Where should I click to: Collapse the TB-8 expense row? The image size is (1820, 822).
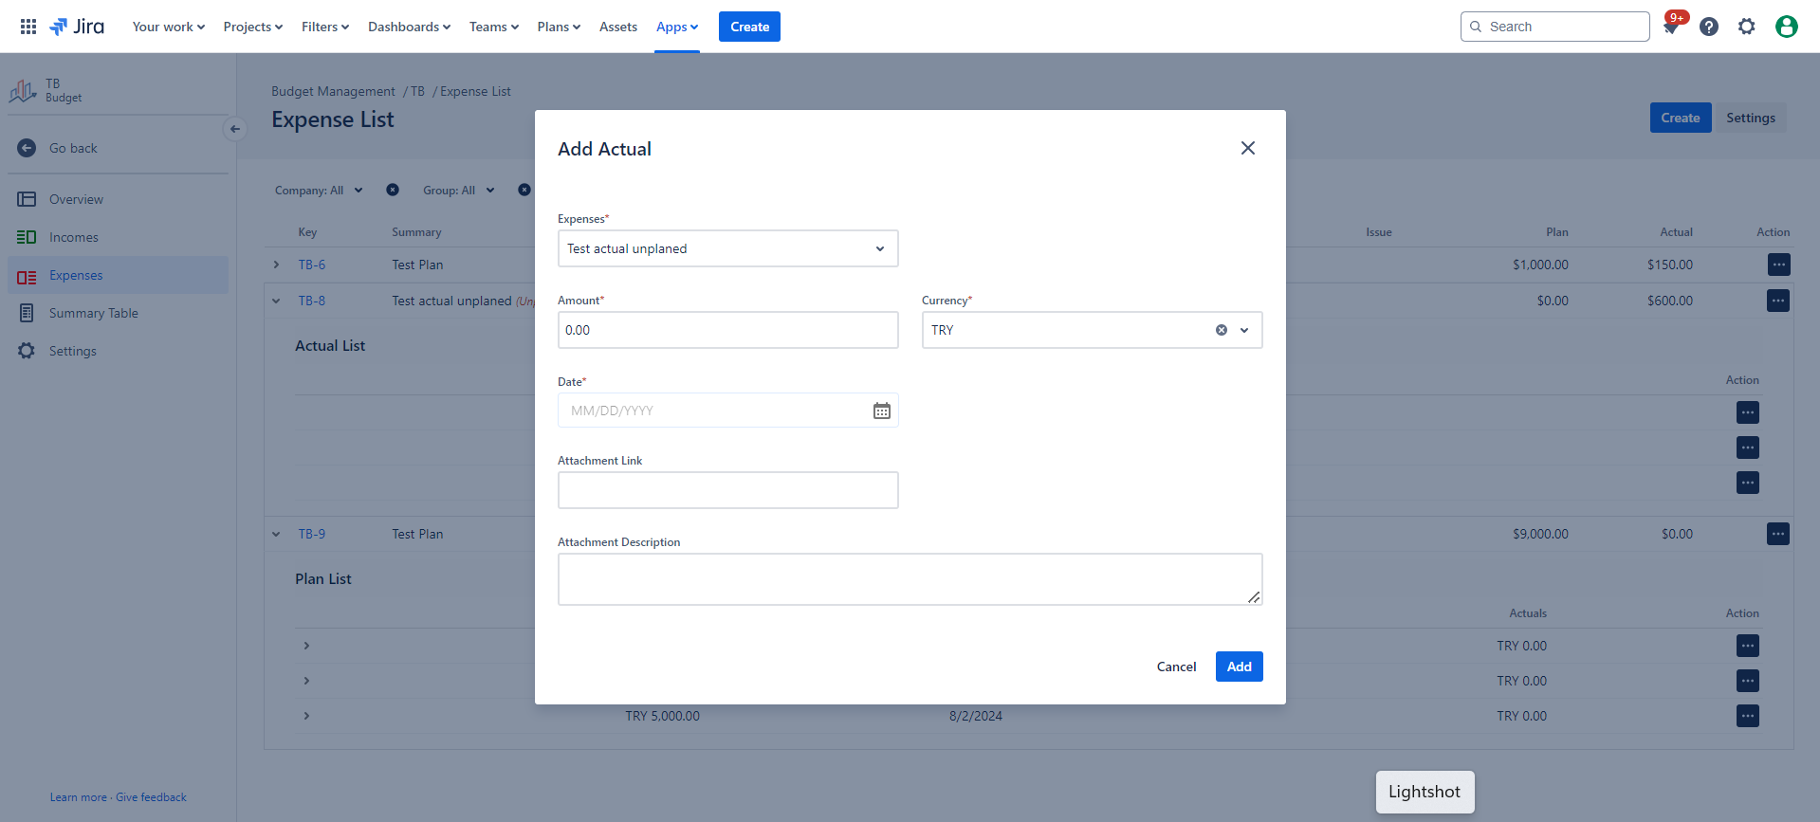(276, 301)
